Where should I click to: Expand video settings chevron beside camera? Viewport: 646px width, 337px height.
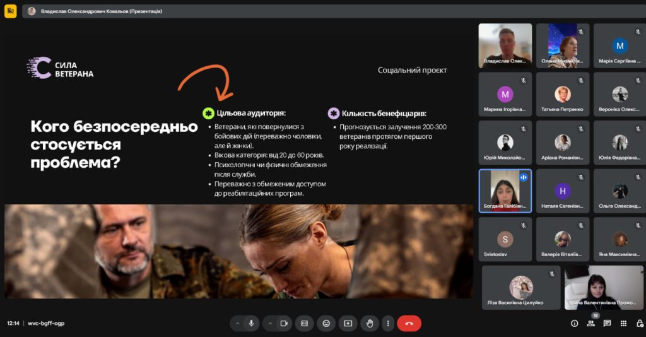[x=270, y=323]
